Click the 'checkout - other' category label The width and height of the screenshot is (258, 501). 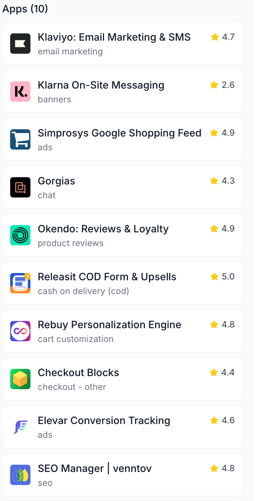click(72, 387)
